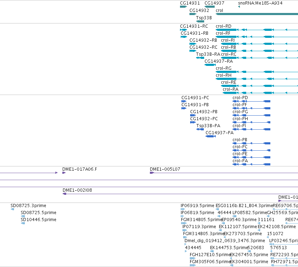Click the long crol gene bar
This screenshot has width=298, height=267.
click(257, 14)
